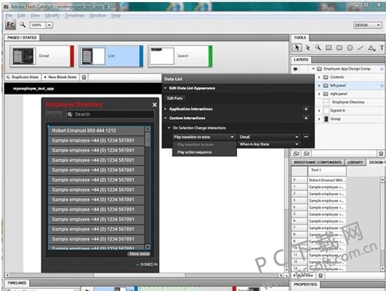The image size is (386, 291).
Task: Expand the Controls layer
Action: pos(319,78)
